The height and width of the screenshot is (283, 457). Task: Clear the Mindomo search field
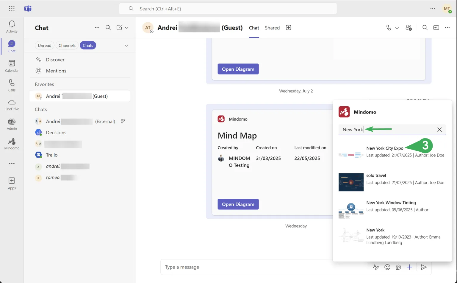point(439,130)
